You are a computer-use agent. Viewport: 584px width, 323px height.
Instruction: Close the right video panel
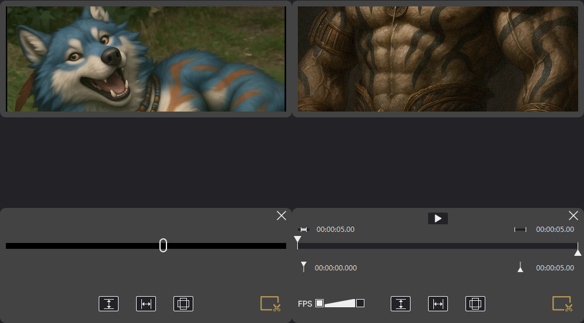(x=573, y=216)
